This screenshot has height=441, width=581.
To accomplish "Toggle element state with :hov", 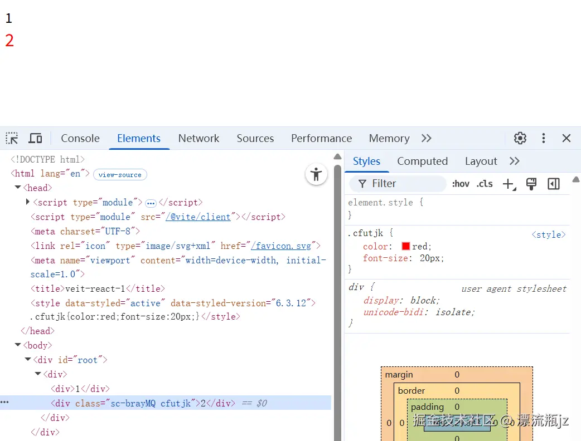I will click(461, 183).
